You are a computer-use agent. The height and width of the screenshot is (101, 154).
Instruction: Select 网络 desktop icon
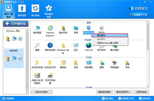click(76, 30)
